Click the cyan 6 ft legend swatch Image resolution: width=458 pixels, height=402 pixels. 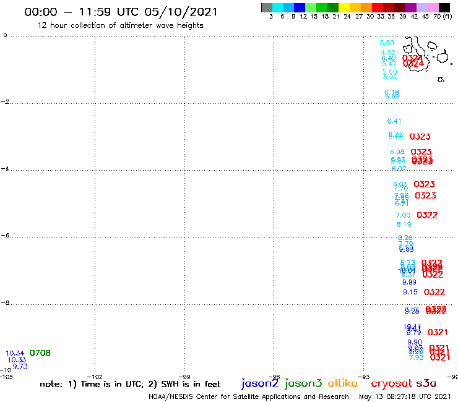tap(278, 7)
